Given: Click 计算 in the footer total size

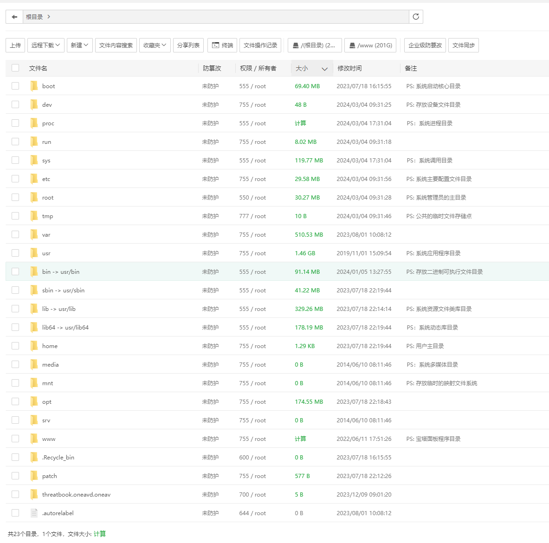Looking at the screenshot, I should (x=100, y=534).
